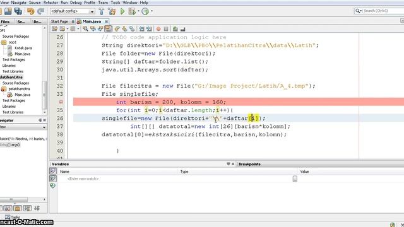Open dropdown arrow beside greyed editor toolbar icon
The image size is (404, 227).
coord(78,29)
